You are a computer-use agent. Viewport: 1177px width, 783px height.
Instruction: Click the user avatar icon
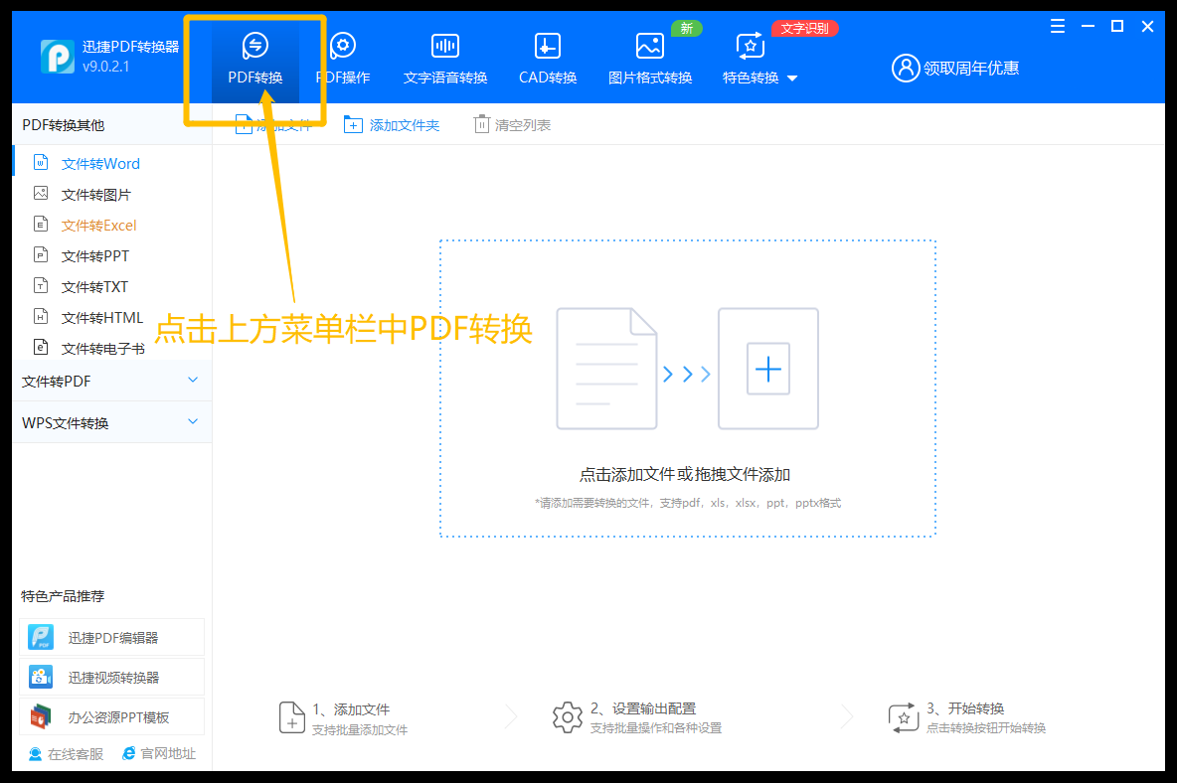(x=906, y=69)
